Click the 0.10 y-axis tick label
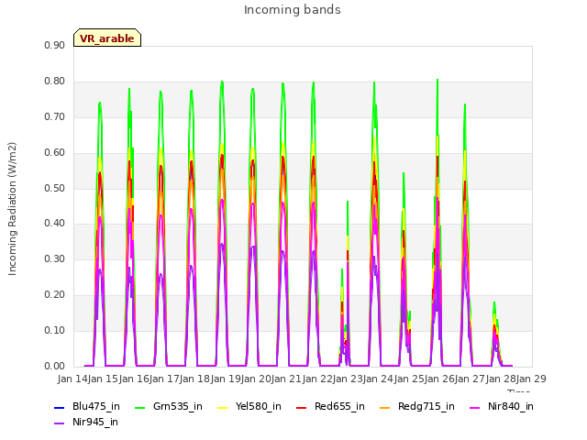This screenshot has width=587, height=440. tap(55, 330)
